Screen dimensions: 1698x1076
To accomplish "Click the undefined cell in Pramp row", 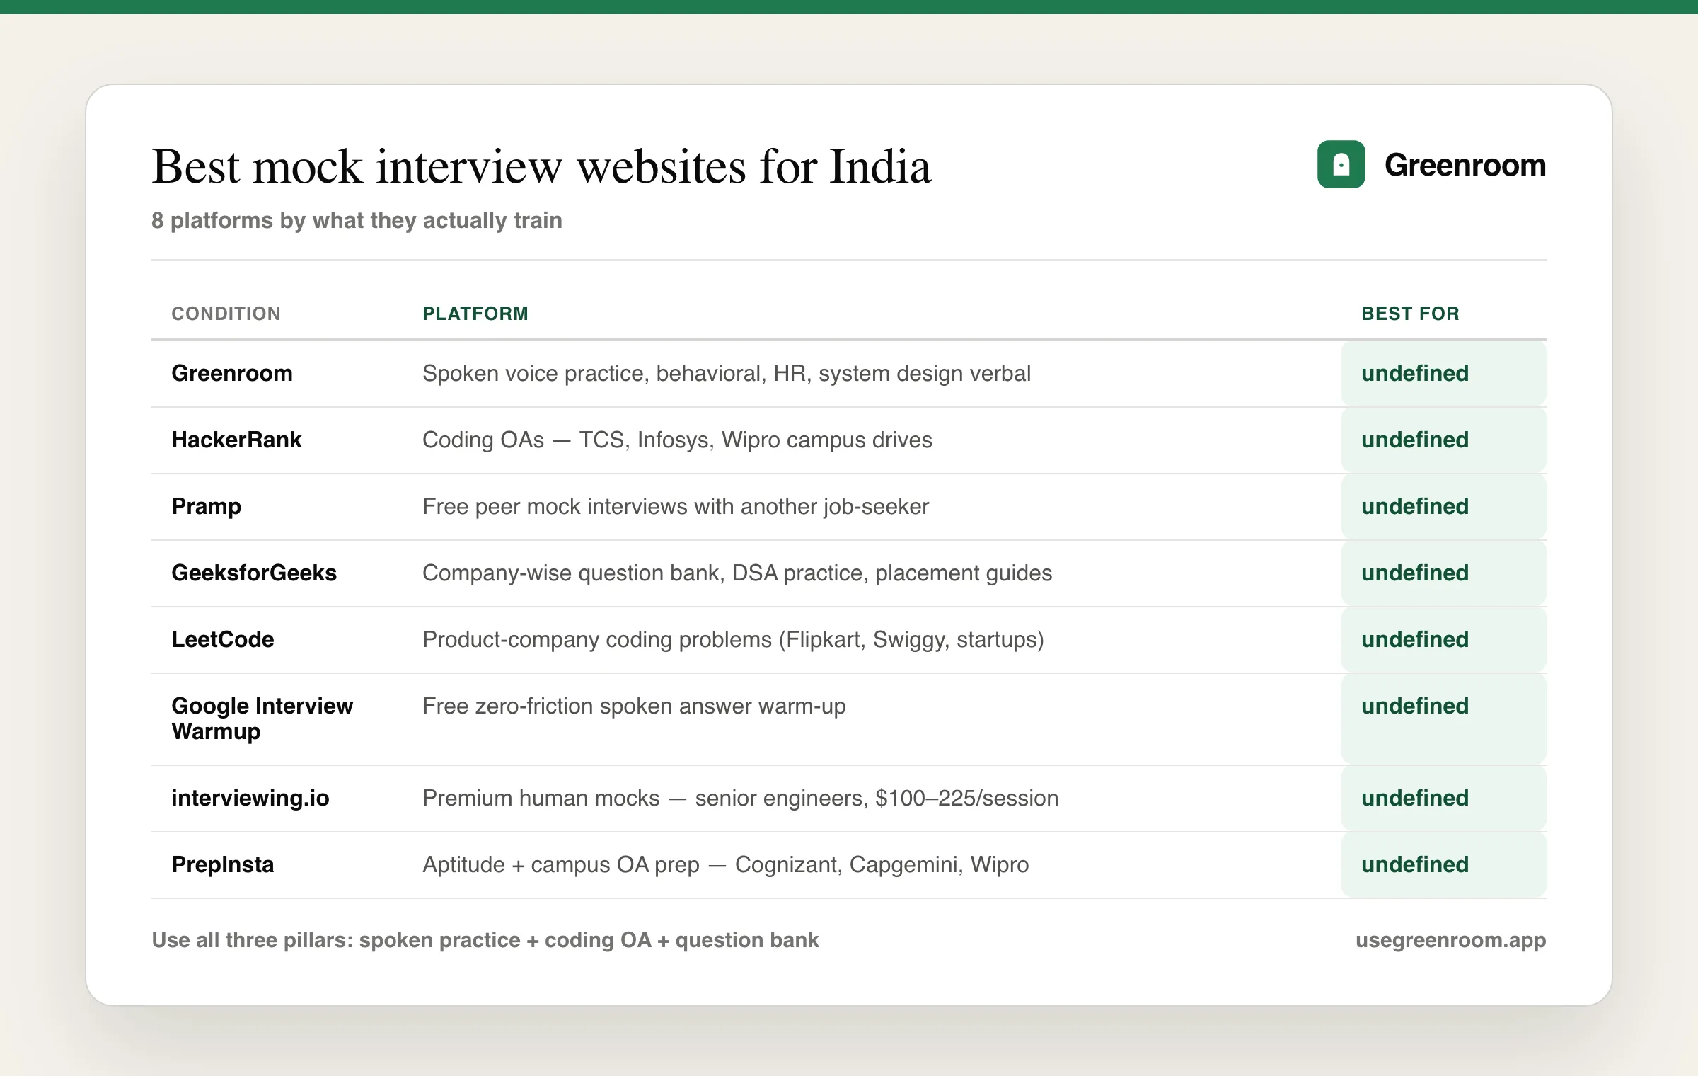I will tap(1443, 506).
